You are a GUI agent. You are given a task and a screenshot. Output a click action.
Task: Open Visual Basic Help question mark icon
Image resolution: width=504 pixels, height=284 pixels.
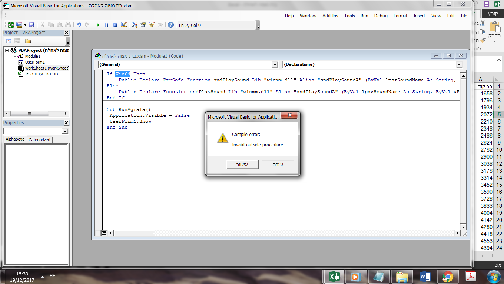170,25
